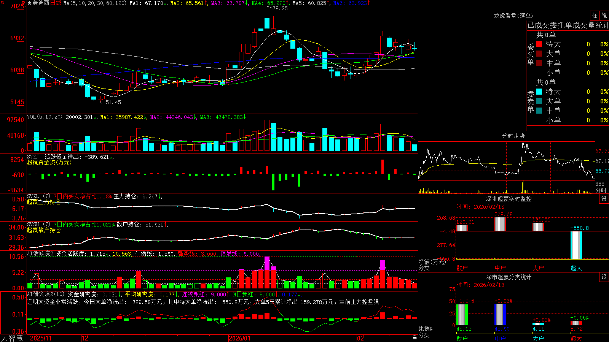The width and height of the screenshot is (609, 342).
Task: Open VOL(5,10,20) indicator label
Action: point(45,117)
